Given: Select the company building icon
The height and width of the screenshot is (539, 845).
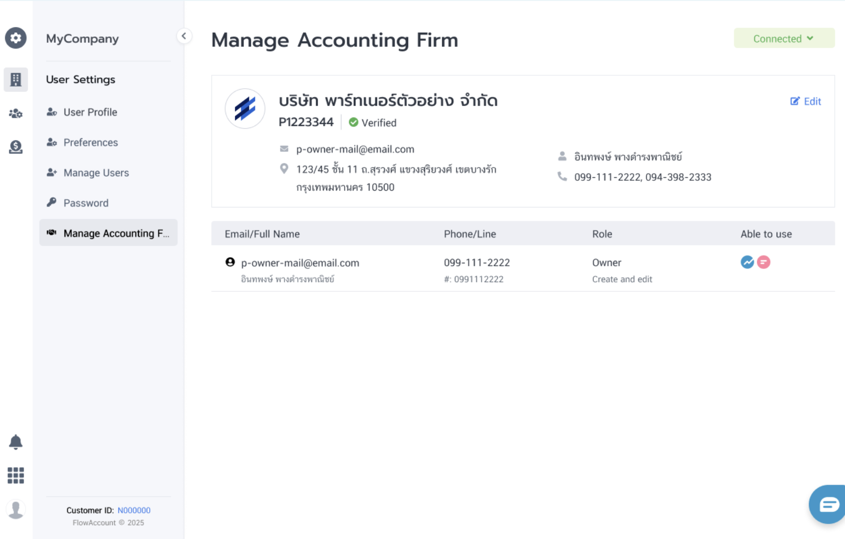Looking at the screenshot, I should pos(16,79).
